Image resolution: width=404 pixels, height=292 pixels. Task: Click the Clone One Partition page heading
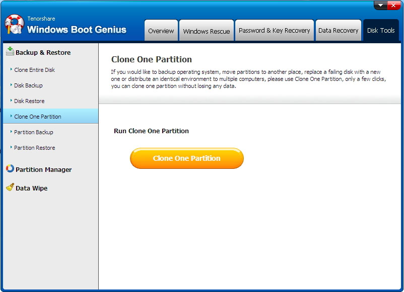pyautogui.click(x=152, y=59)
